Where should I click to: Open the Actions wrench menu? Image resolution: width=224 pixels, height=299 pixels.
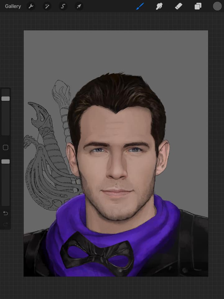[30, 6]
